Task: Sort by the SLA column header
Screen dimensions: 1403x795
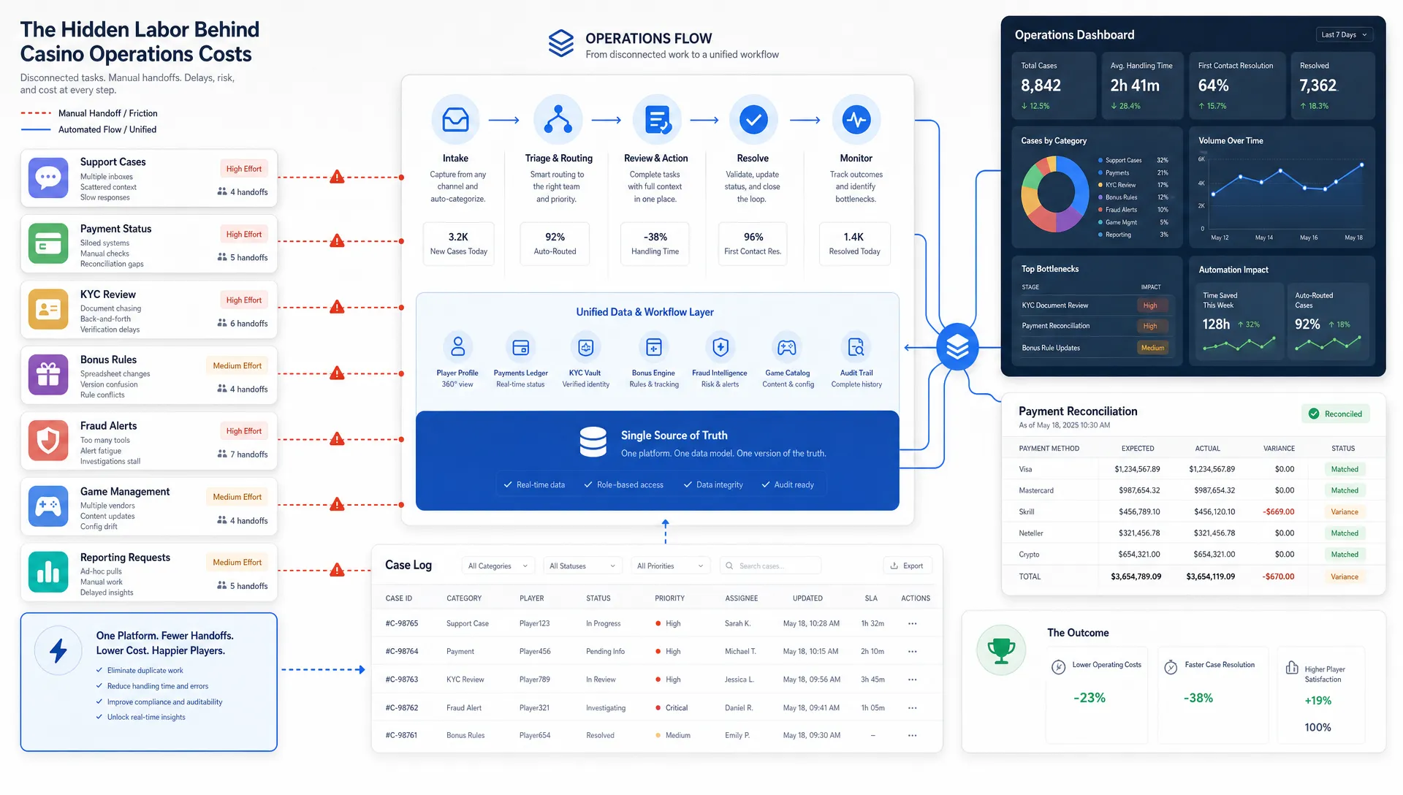Action: point(871,598)
